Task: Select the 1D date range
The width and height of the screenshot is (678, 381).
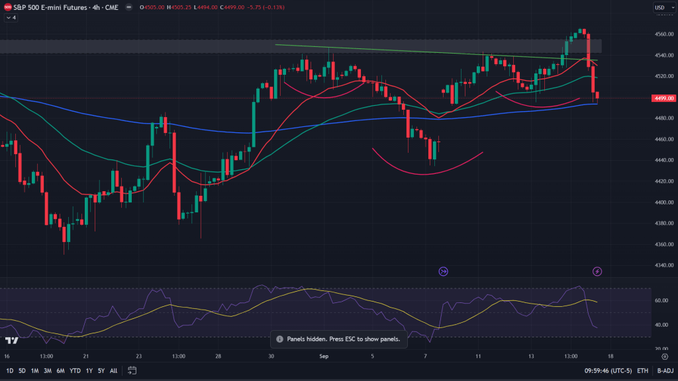Action: [10, 370]
